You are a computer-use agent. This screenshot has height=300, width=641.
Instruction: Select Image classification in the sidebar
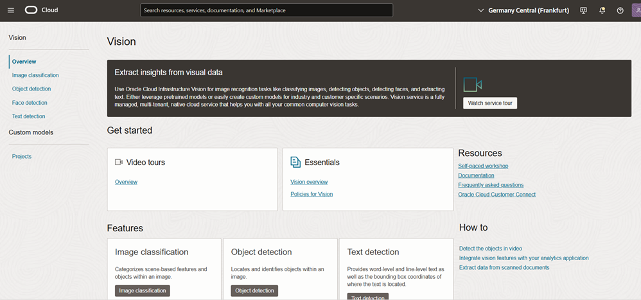pos(35,75)
